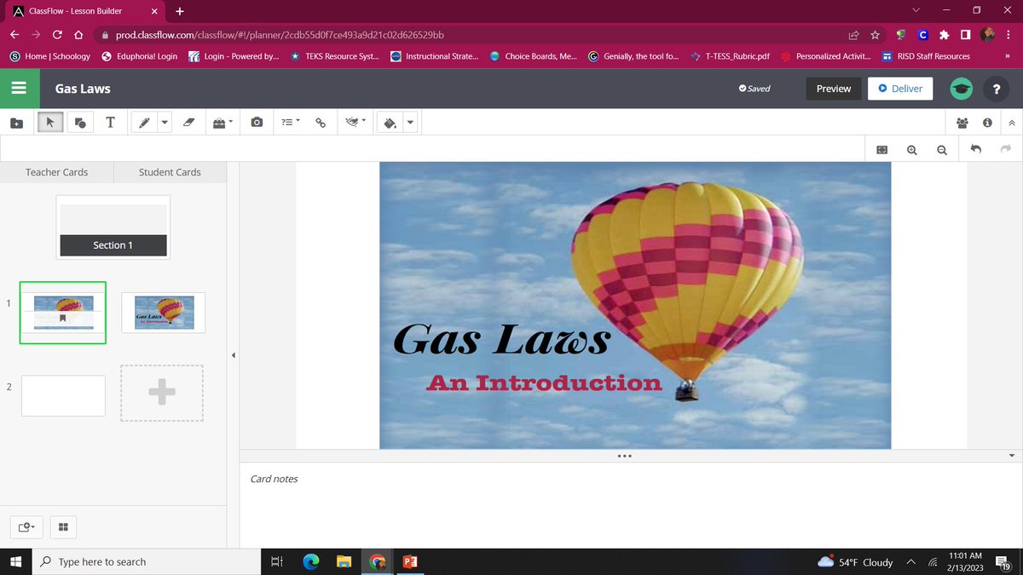Viewport: 1023px width, 575px height.
Task: Open Home | Schoology bookmark
Action: (x=49, y=56)
